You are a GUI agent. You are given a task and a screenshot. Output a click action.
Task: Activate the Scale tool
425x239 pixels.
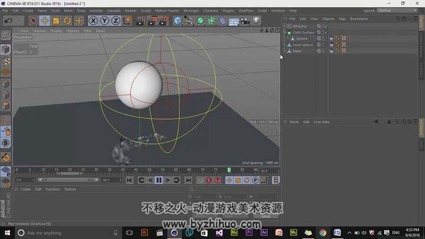(56, 21)
